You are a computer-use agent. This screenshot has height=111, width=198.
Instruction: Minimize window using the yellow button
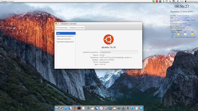click(x=58, y=24)
